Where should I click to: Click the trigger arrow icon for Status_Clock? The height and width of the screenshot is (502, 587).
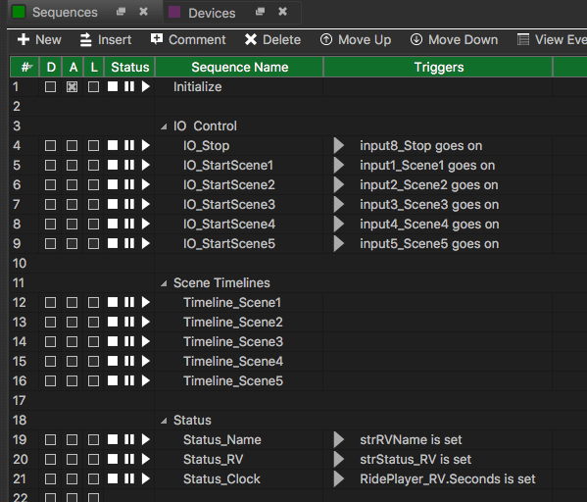[339, 478]
